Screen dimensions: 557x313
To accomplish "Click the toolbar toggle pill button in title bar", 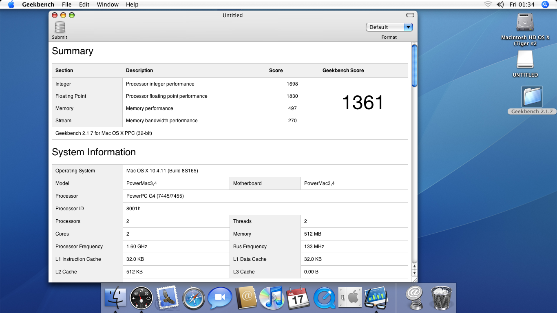I will click(410, 15).
